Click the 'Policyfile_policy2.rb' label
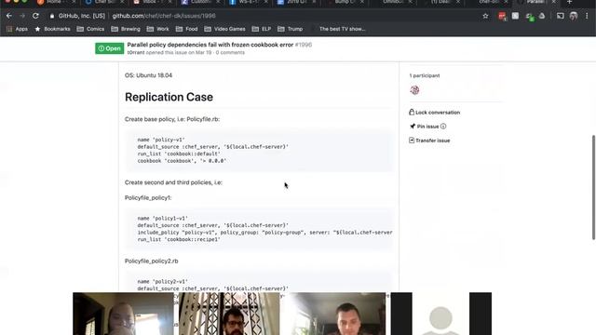Screen dimensions: 596x335 pos(151,261)
